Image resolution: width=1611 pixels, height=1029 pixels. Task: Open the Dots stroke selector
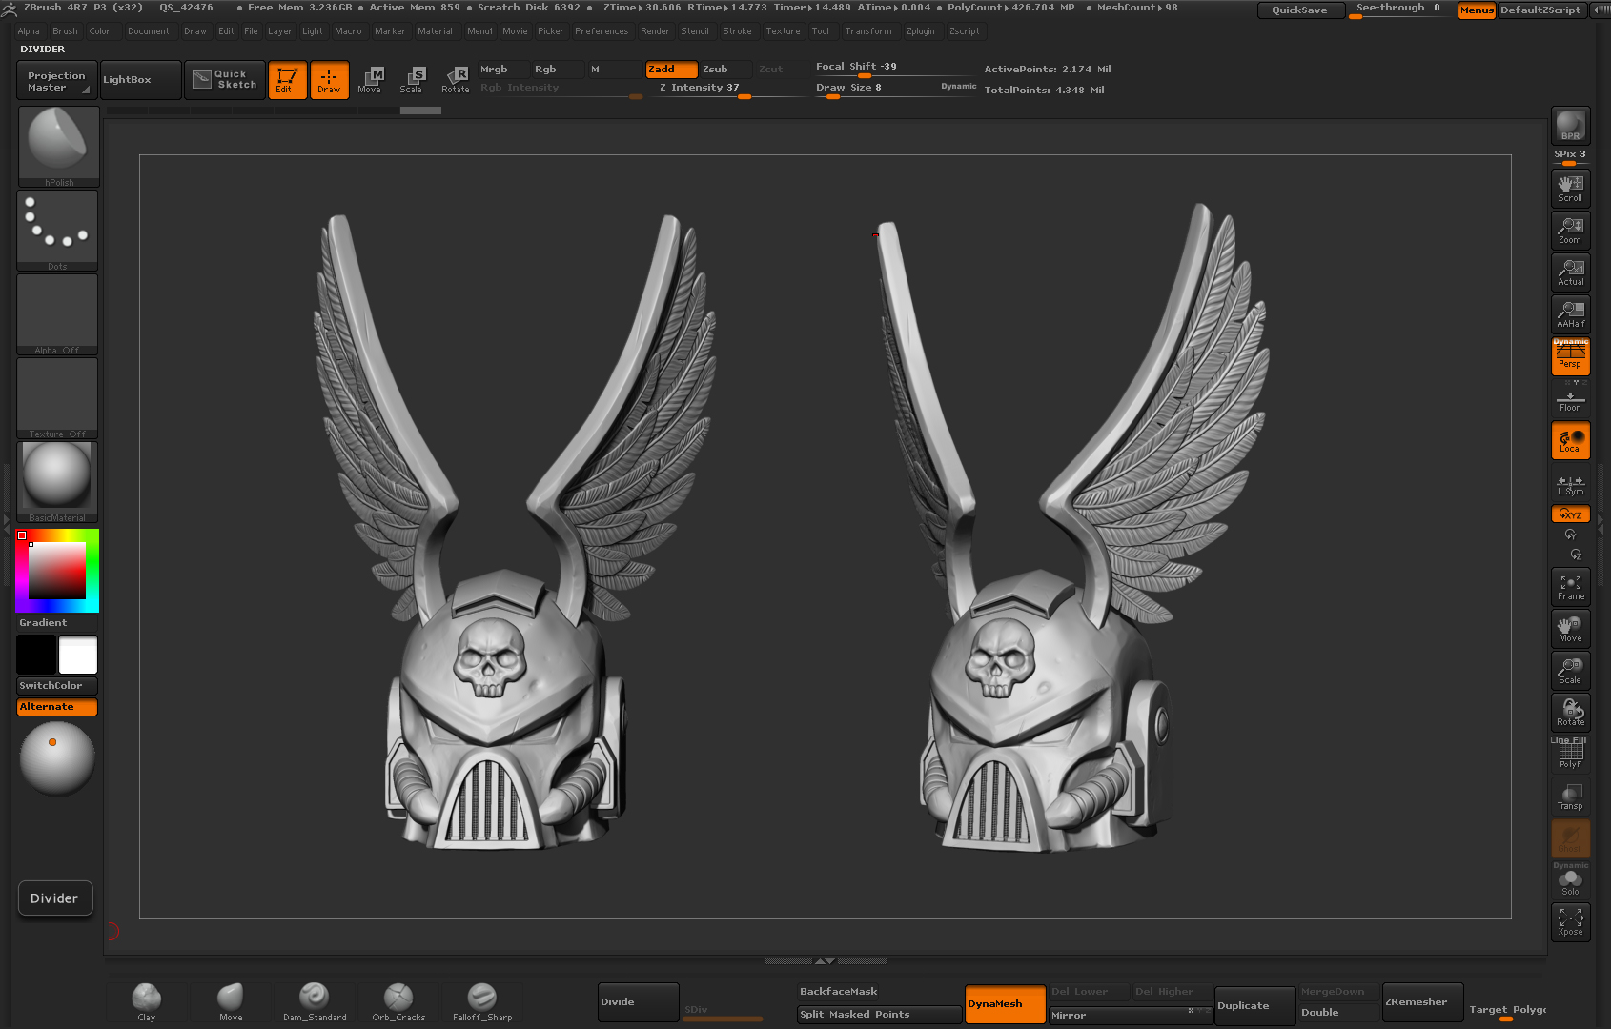[x=57, y=231]
